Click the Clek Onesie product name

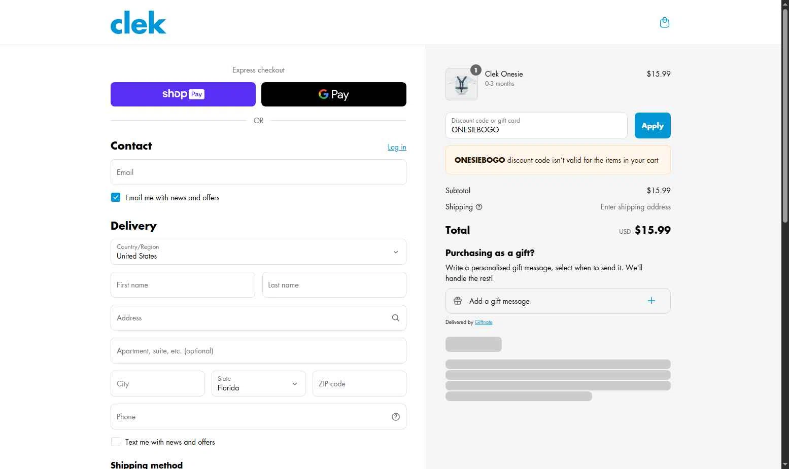(504, 74)
